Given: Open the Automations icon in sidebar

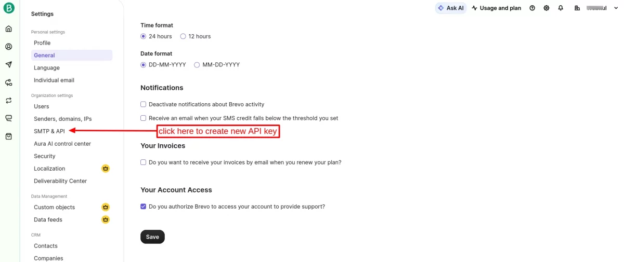Looking at the screenshot, I should click(9, 82).
